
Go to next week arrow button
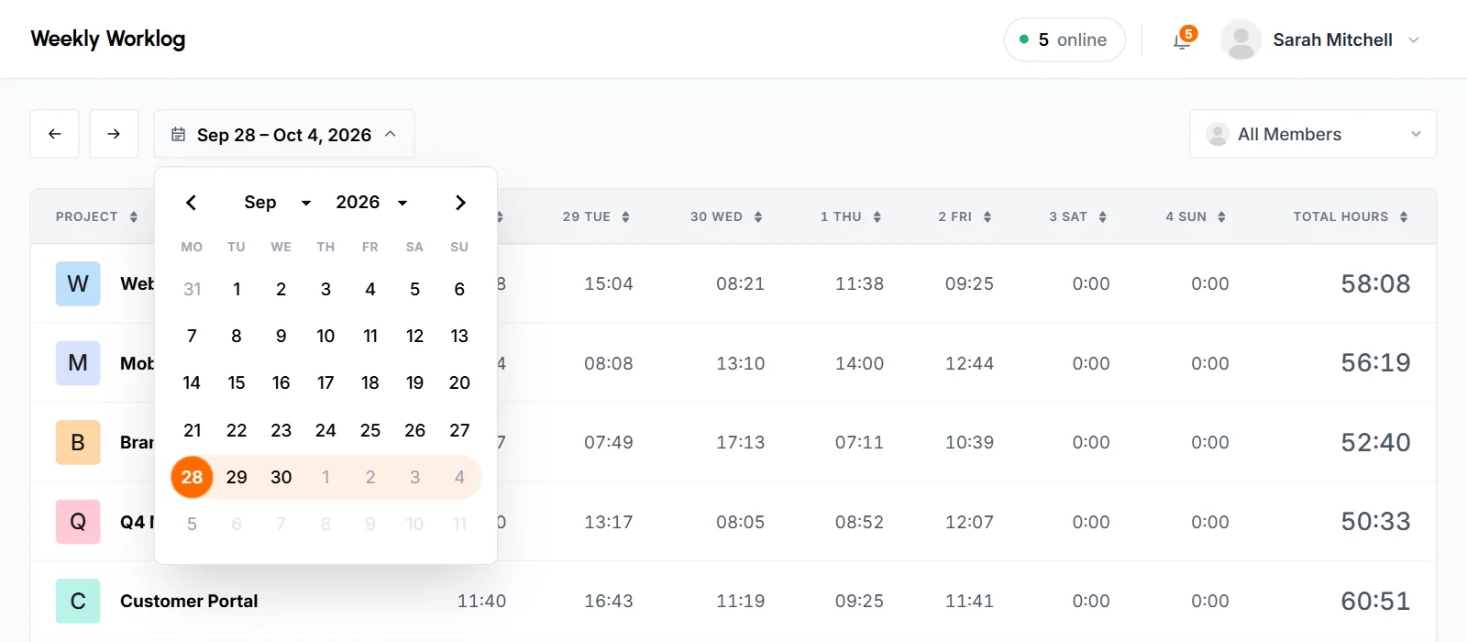(114, 134)
